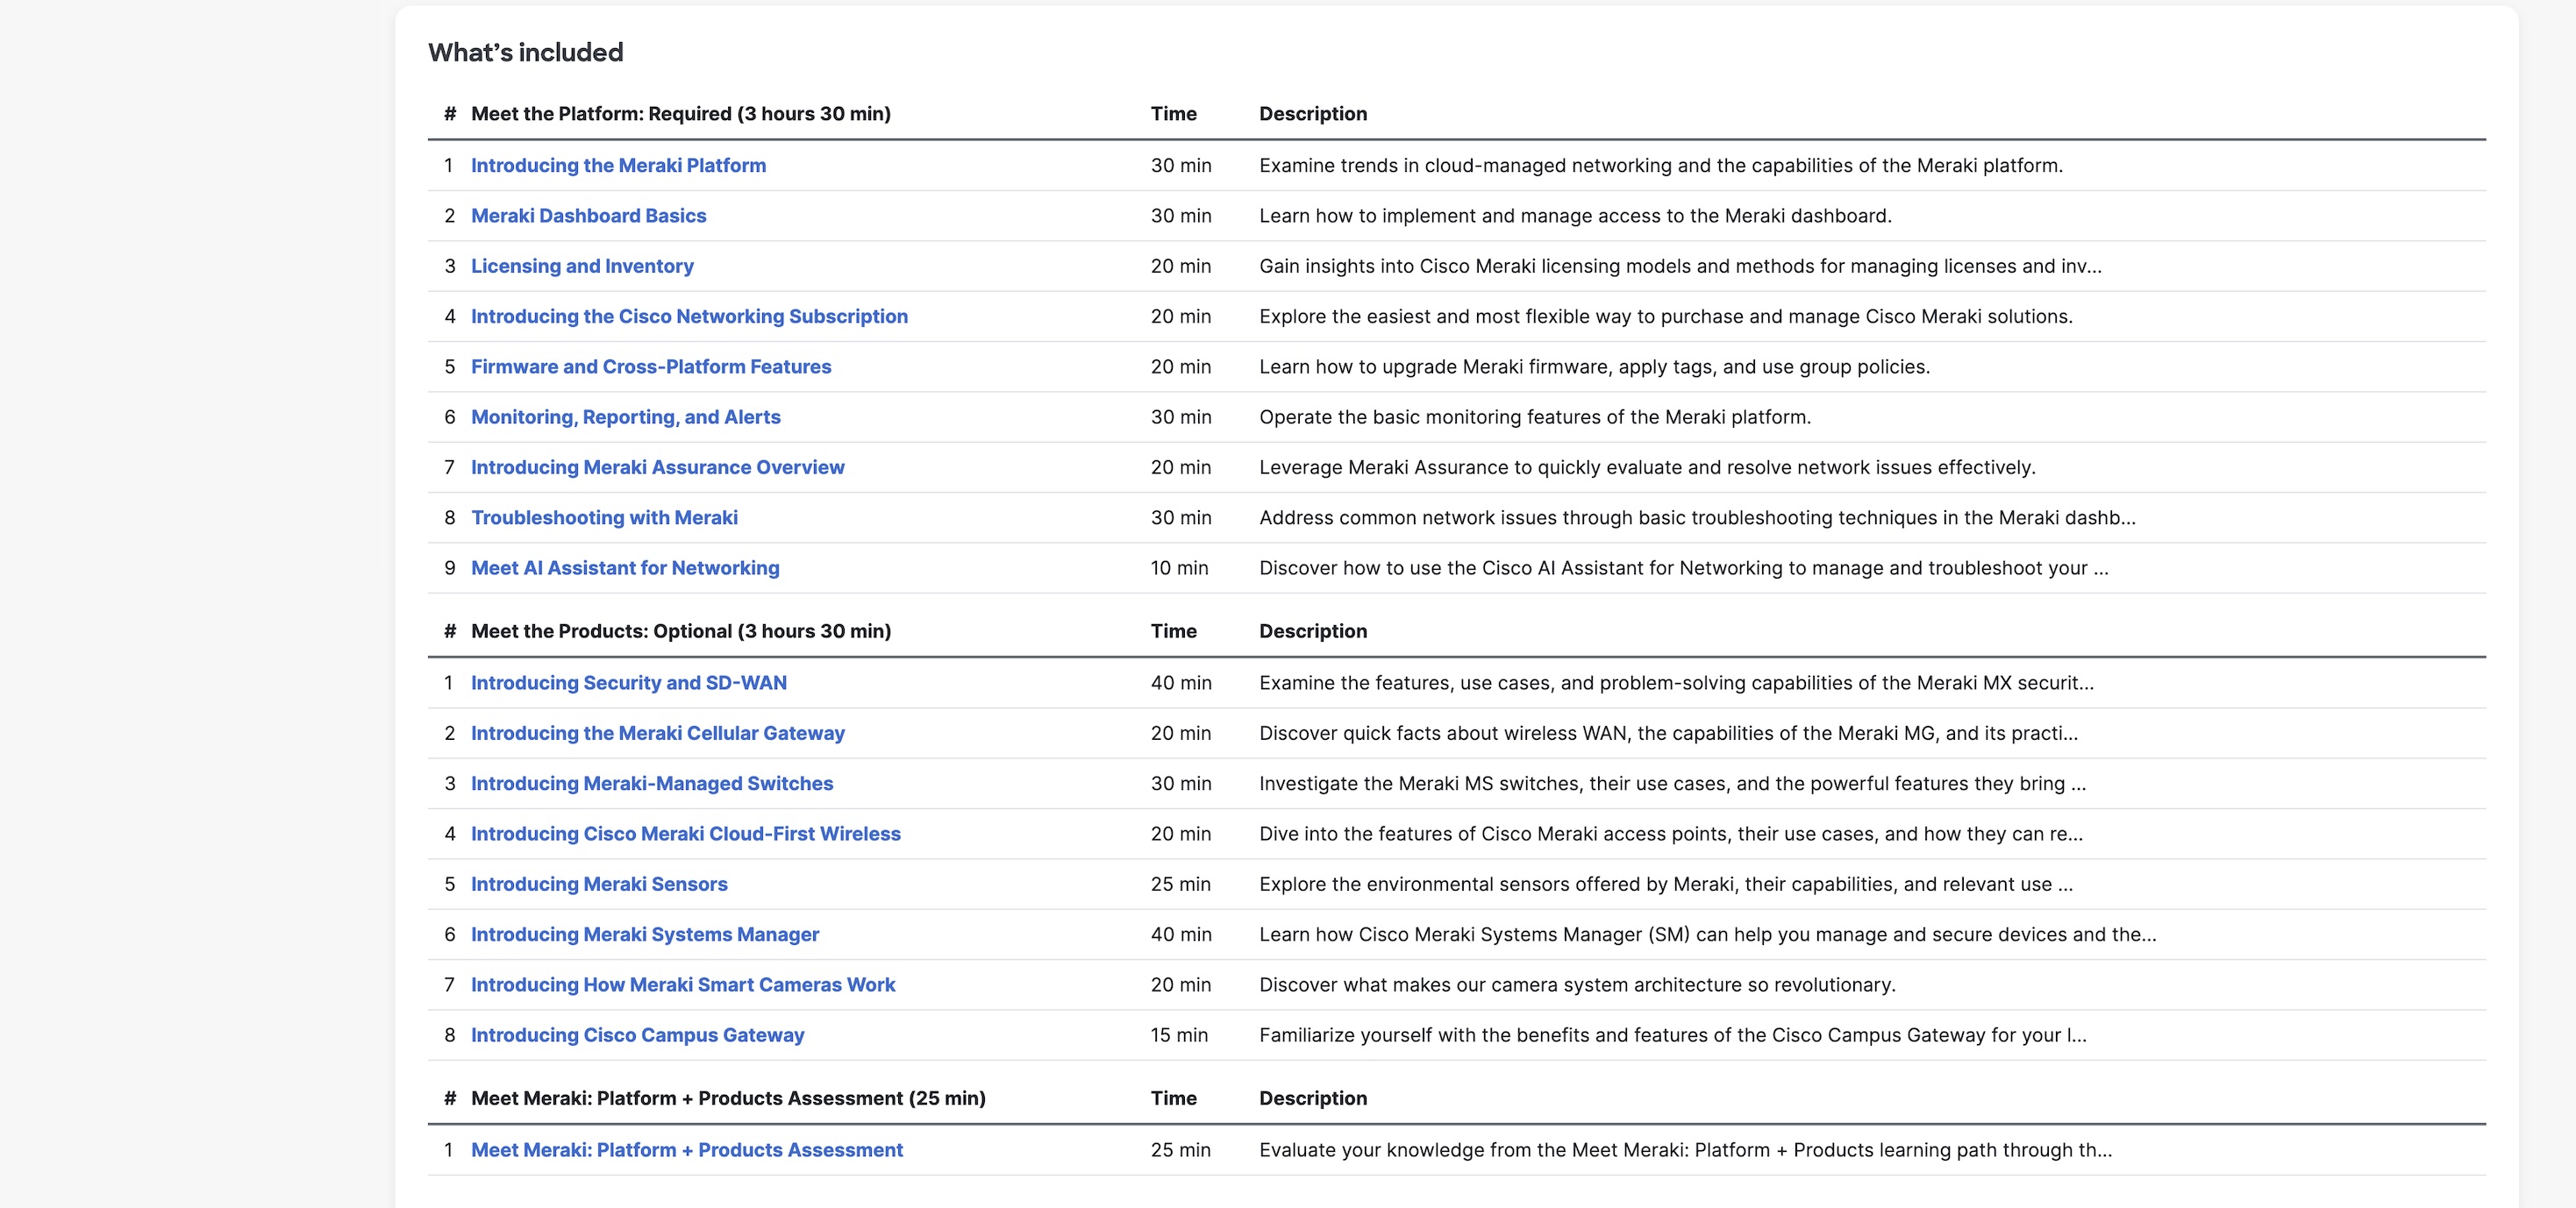2576x1208 pixels.
Task: Open Introducing Cisco Meraki Cloud-First Wireless
Action: coord(685,834)
